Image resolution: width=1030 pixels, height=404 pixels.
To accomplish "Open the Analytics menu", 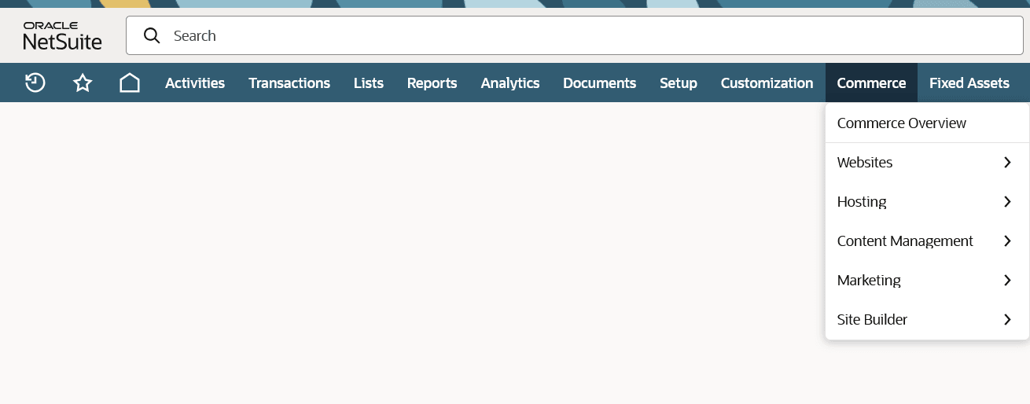I will (510, 83).
